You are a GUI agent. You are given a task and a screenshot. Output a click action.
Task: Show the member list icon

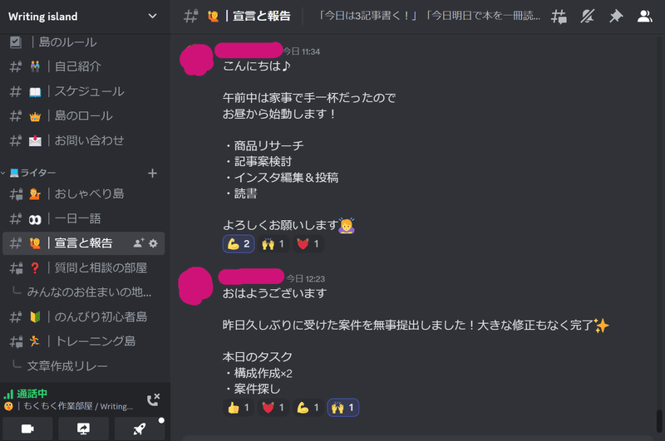(645, 17)
